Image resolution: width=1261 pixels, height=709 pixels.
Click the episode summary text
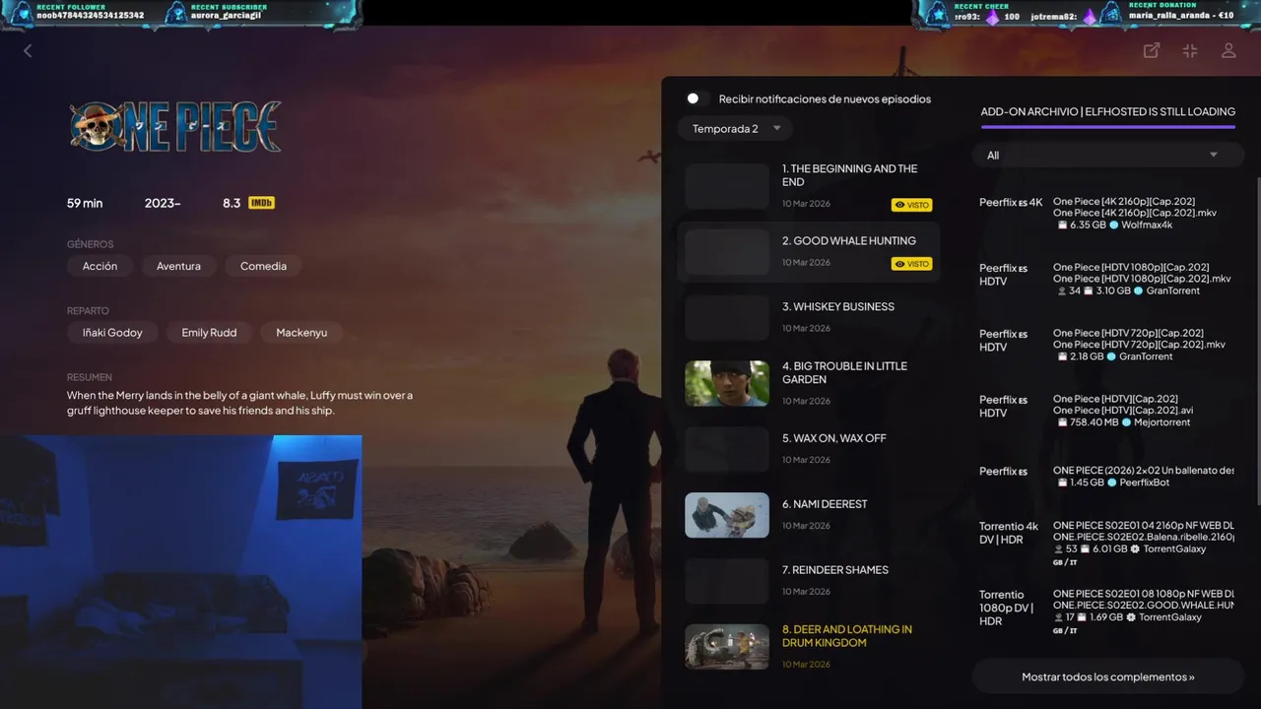(x=239, y=403)
